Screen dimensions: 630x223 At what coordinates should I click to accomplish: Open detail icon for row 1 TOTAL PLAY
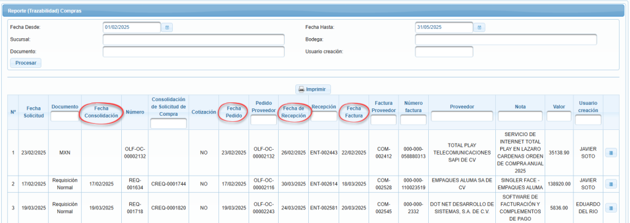coord(611,153)
